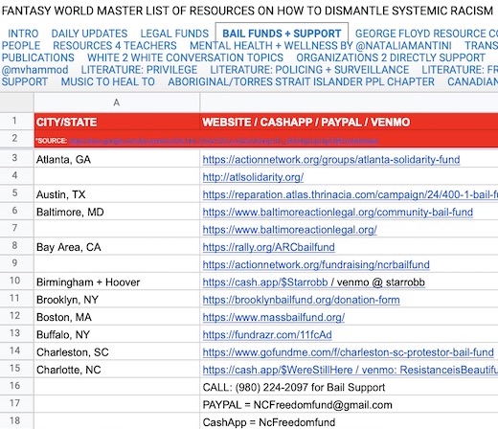Click the PAYPAL = NCFreedomfund@gmail.com cell

[x=350, y=405]
